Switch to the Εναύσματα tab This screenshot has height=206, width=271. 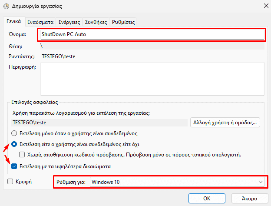(40, 22)
